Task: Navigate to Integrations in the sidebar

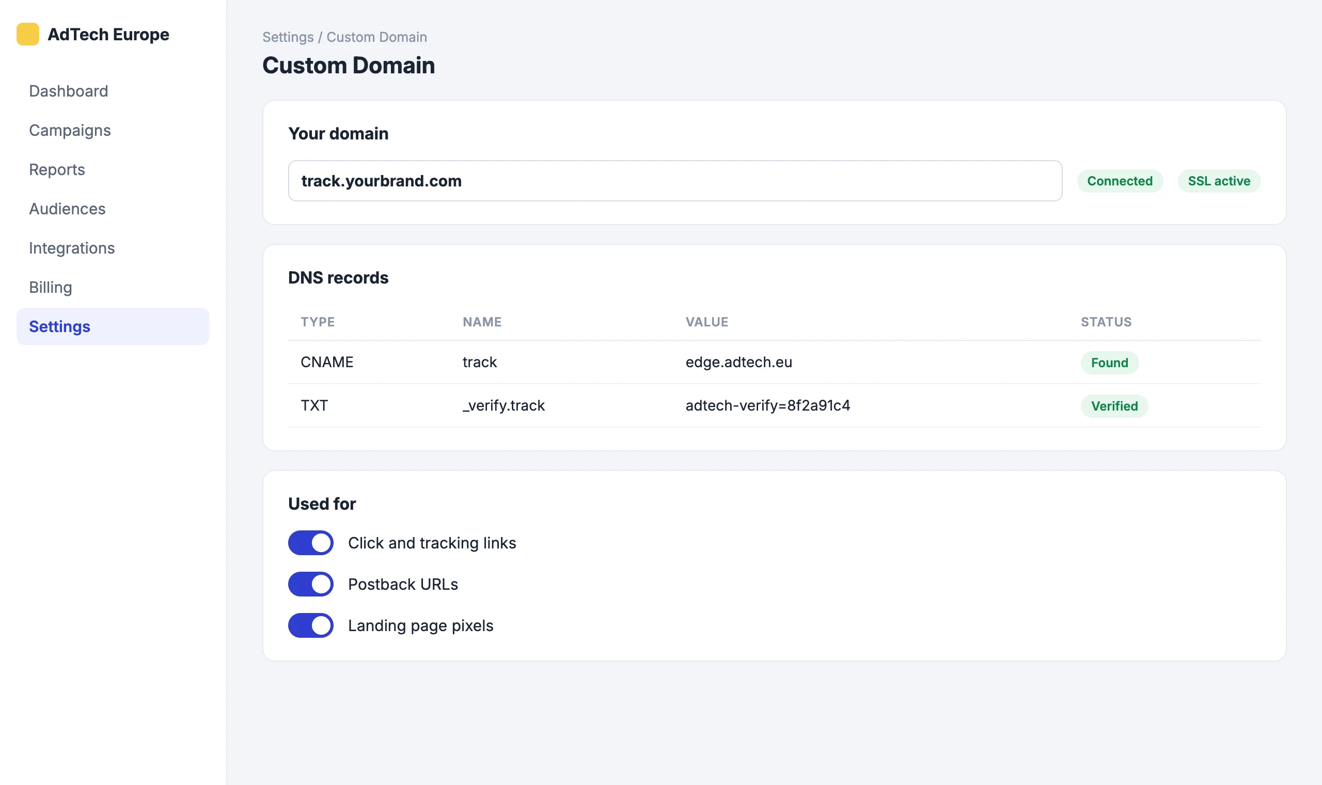Action: [113, 248]
